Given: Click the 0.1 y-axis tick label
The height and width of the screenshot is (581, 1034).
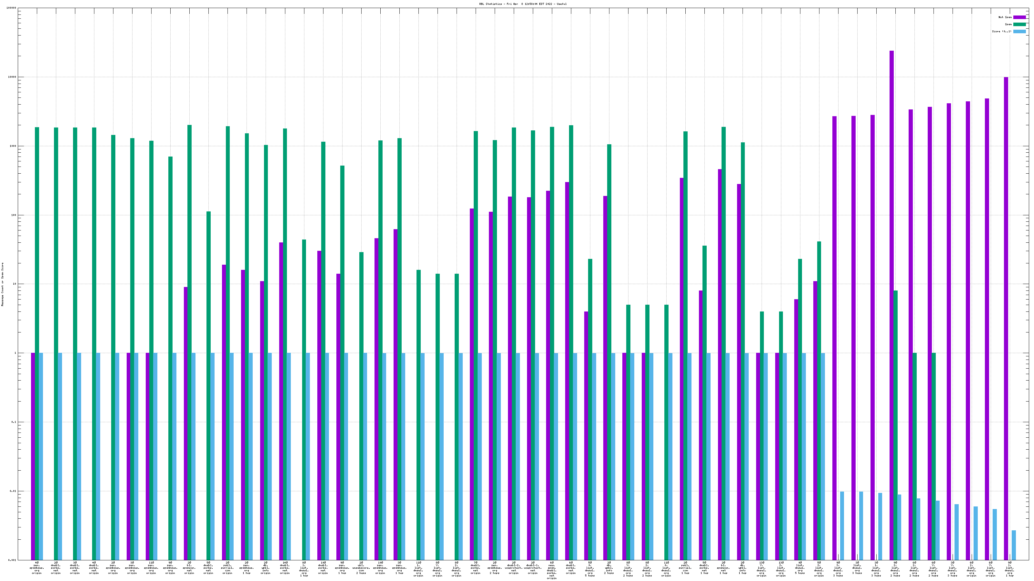Looking at the screenshot, I should pos(13,422).
